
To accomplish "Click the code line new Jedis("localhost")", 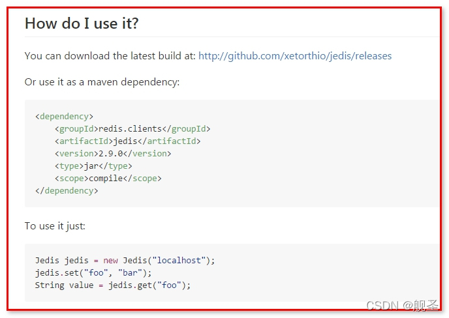I will click(x=125, y=261).
